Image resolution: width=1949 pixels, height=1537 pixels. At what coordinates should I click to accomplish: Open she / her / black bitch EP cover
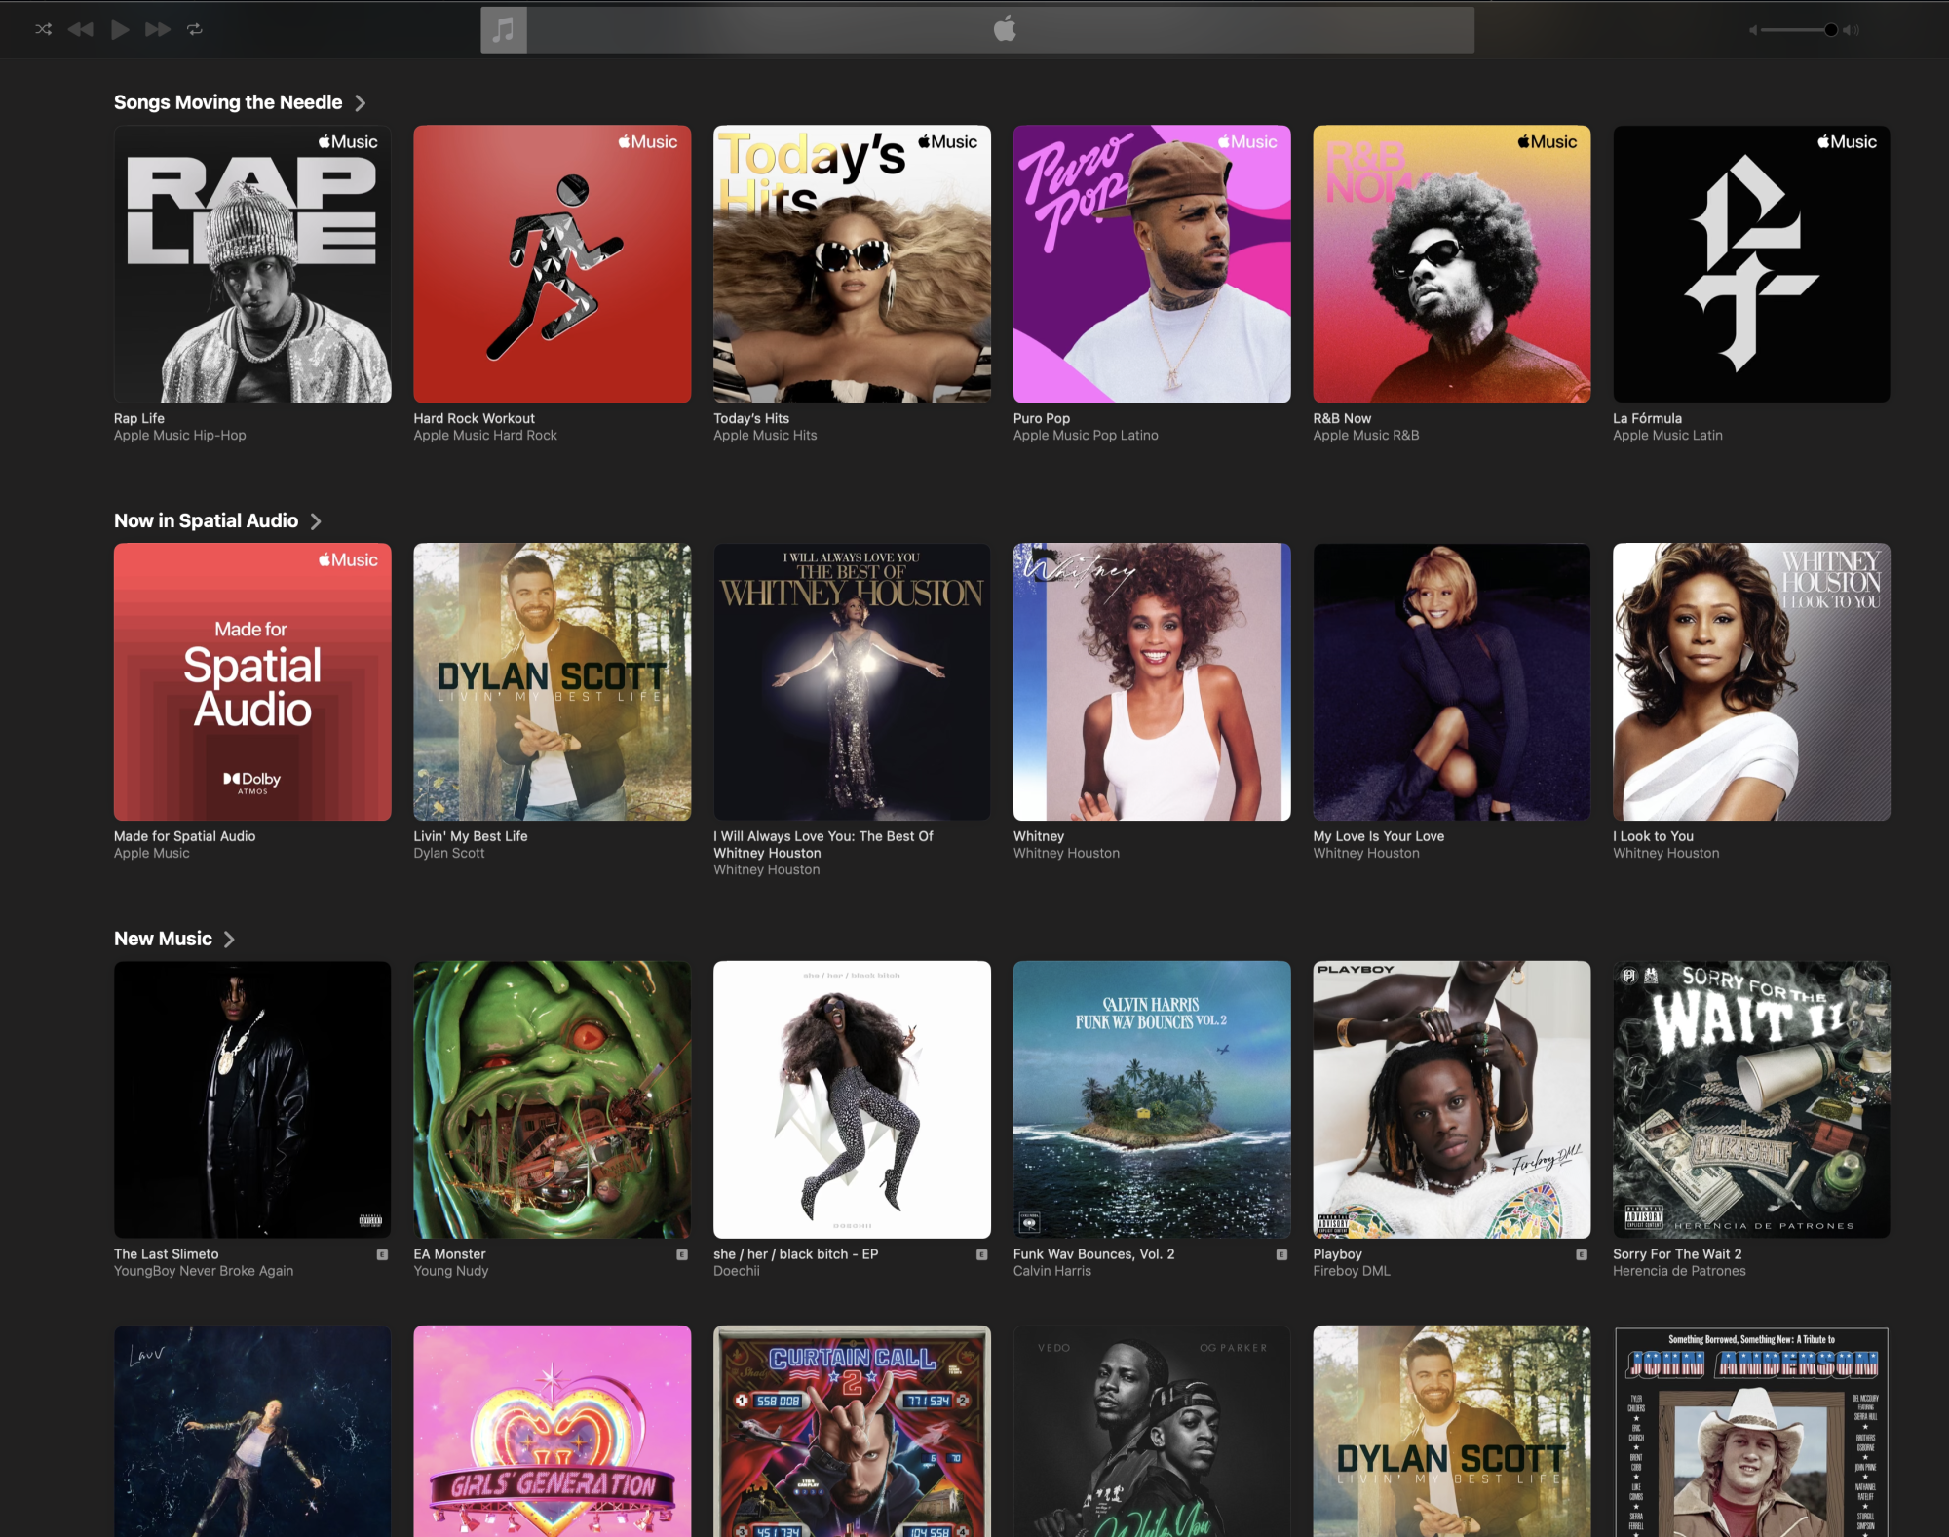coord(852,1100)
